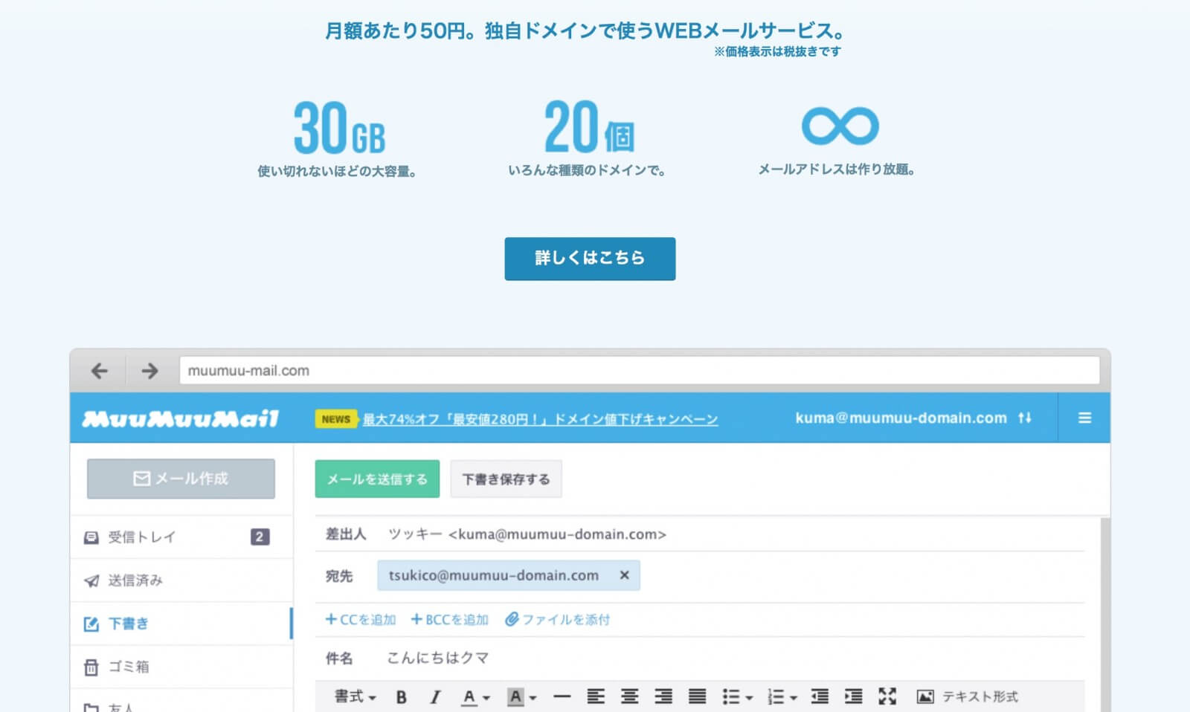Open the 書式 format dropdown

tap(355, 696)
